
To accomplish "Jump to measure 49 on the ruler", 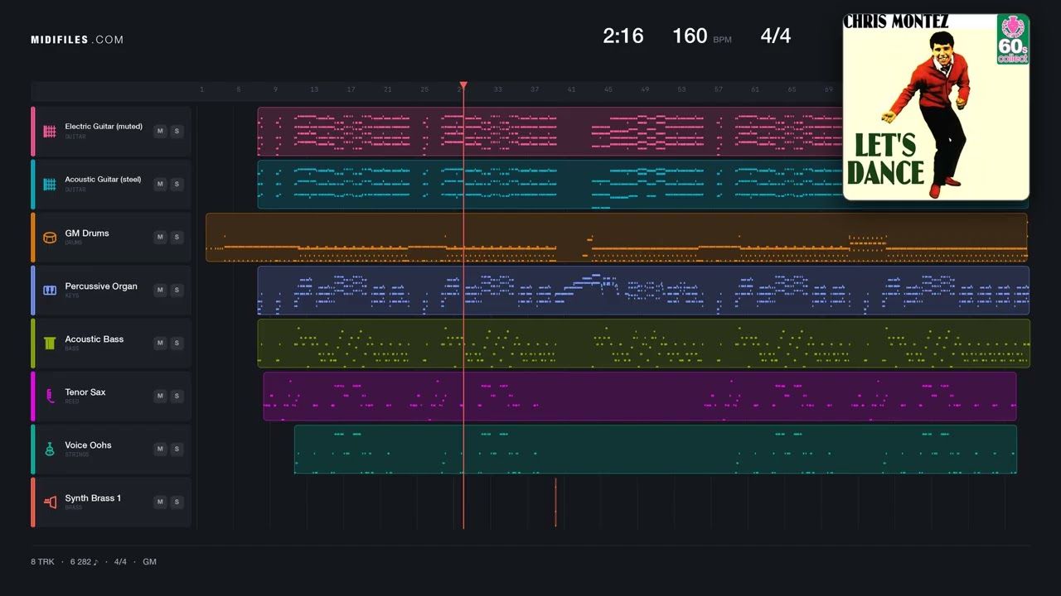I will pos(645,89).
